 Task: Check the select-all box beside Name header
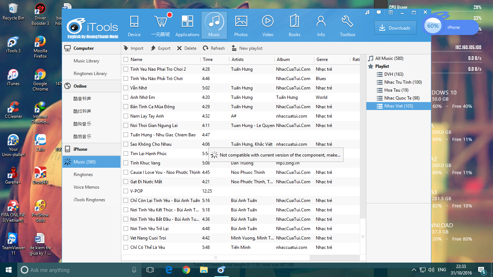coord(126,60)
